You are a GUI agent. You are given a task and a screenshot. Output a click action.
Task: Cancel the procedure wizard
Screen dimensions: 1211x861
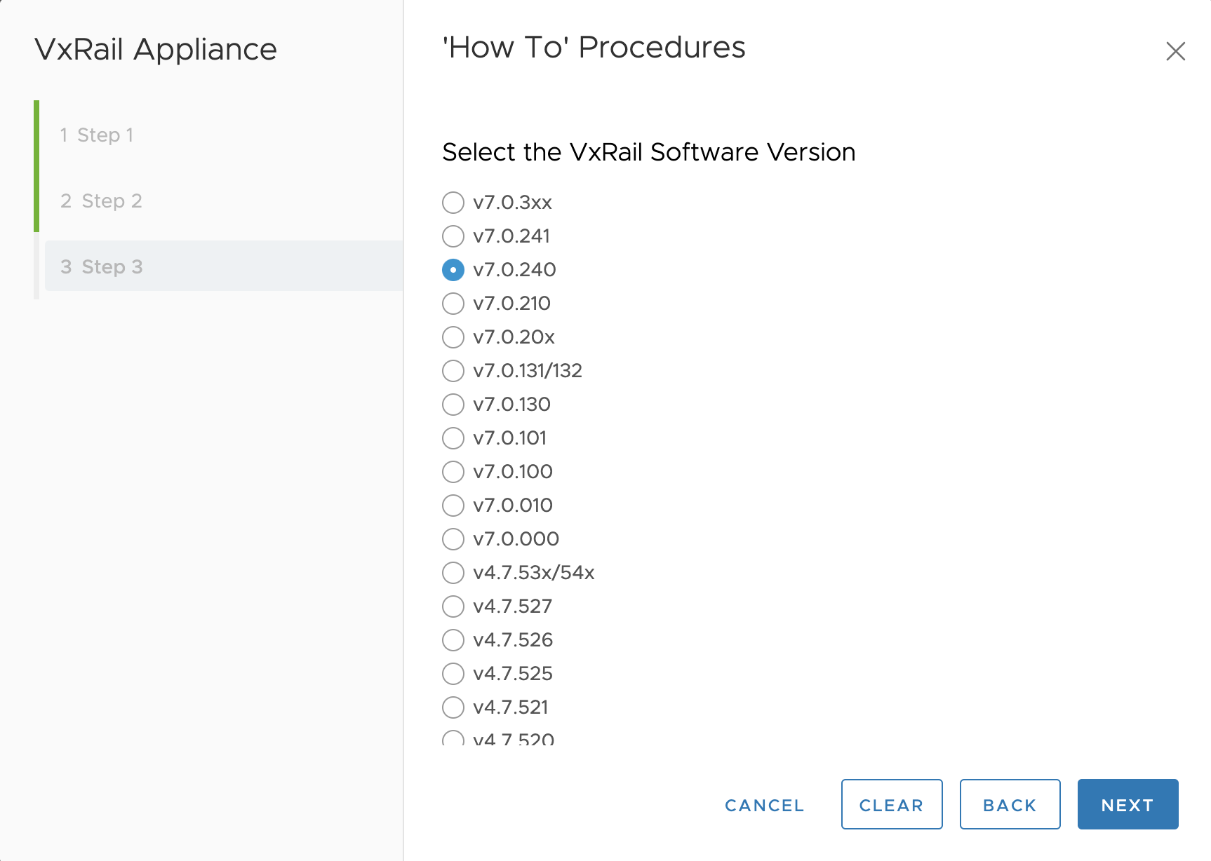coord(764,805)
